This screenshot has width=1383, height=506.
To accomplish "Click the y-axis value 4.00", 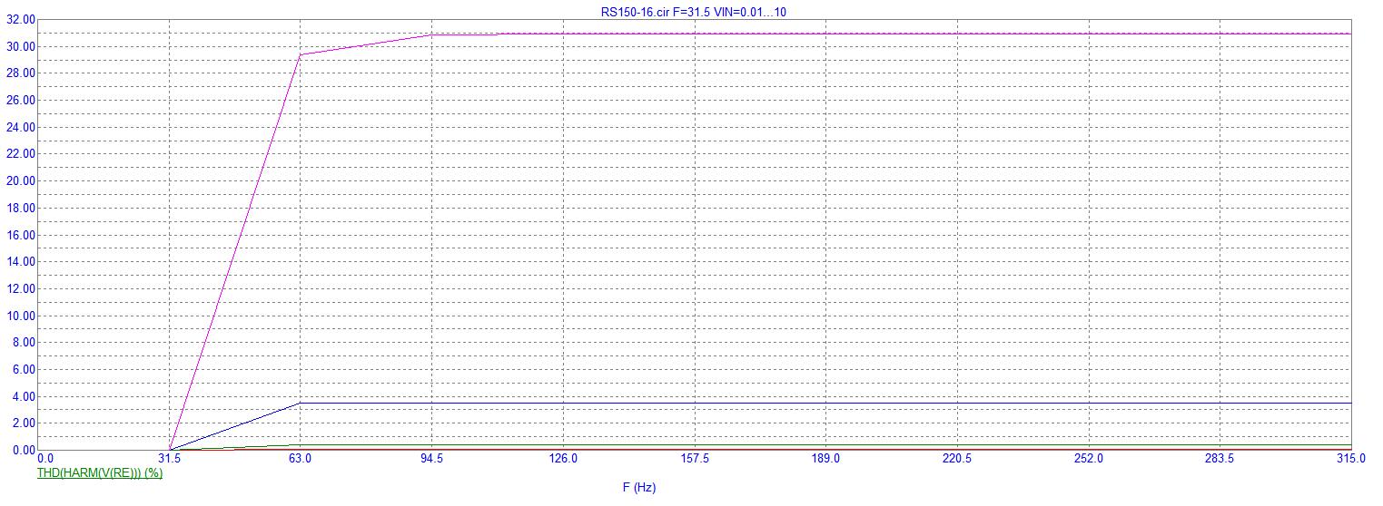I will coord(24,396).
